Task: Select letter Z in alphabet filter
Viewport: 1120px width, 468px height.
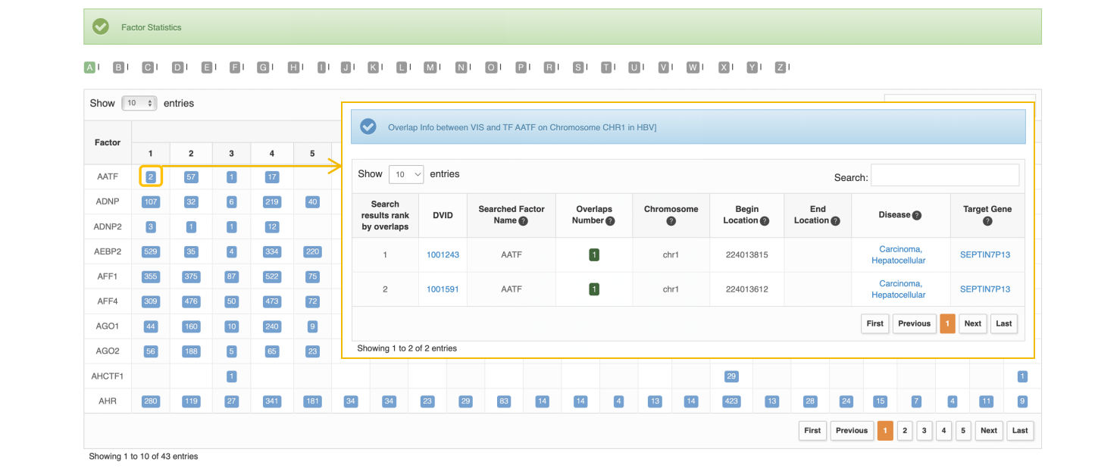Action: click(x=780, y=67)
